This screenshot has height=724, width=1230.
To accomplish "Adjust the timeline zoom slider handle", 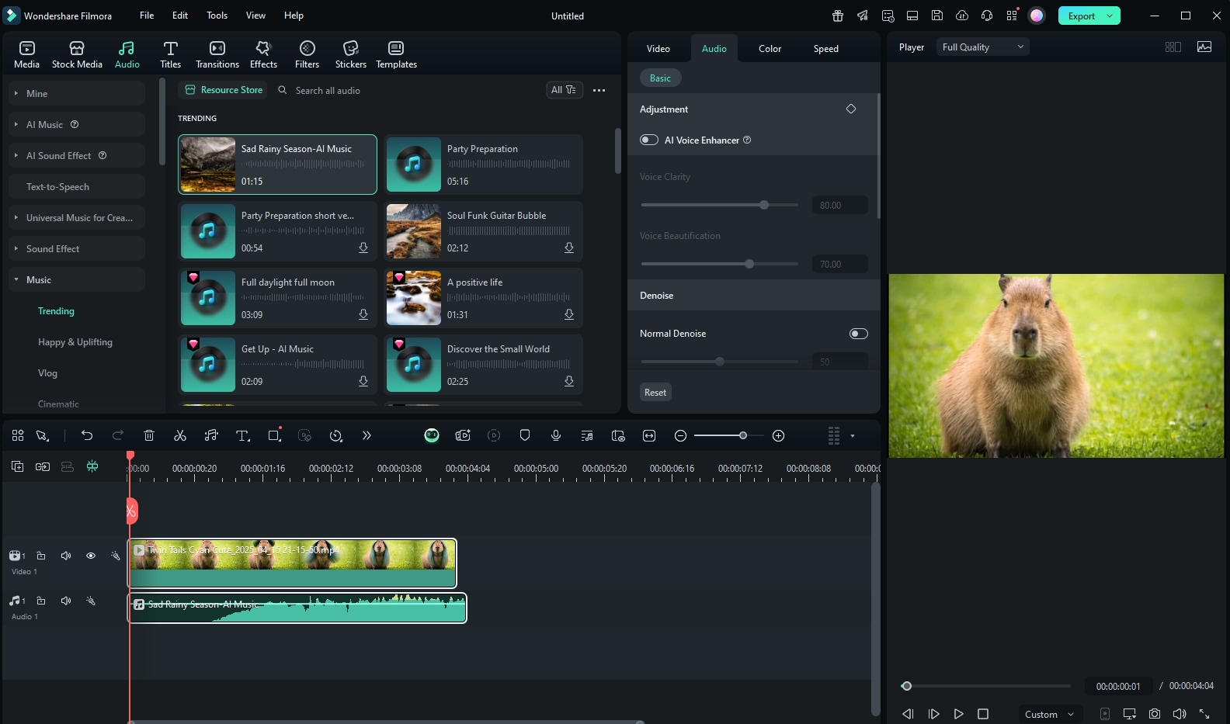I will pyautogui.click(x=743, y=436).
